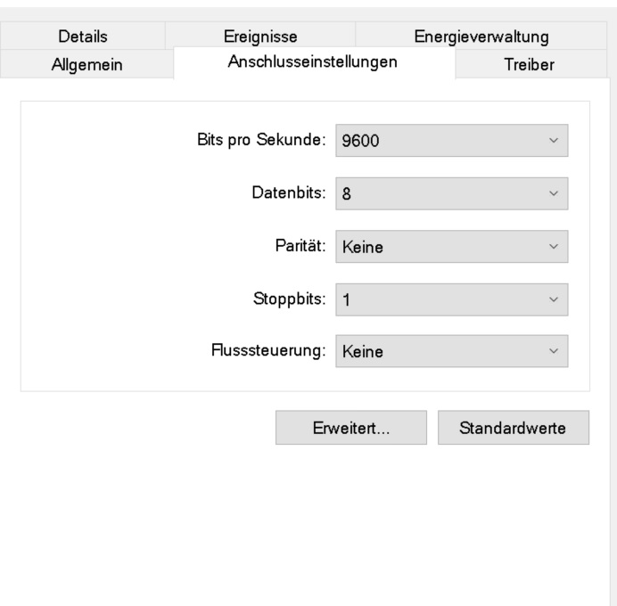Click the Erweitert... button
This screenshot has width=617, height=606.
351,428
